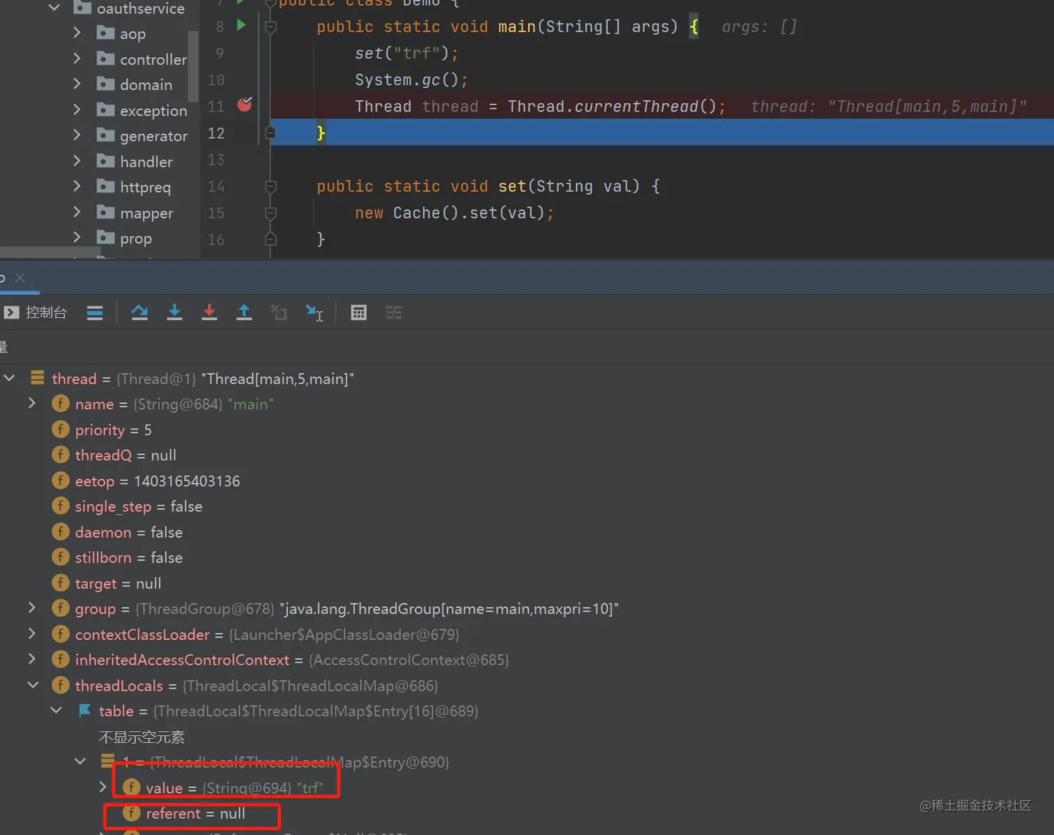Open the Evaluate Expression calculator icon
The height and width of the screenshot is (835, 1054).
(x=359, y=313)
